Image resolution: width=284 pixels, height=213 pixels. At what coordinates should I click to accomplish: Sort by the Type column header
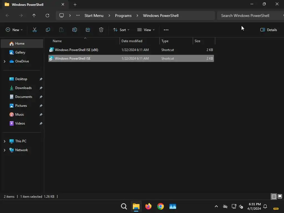point(176,41)
